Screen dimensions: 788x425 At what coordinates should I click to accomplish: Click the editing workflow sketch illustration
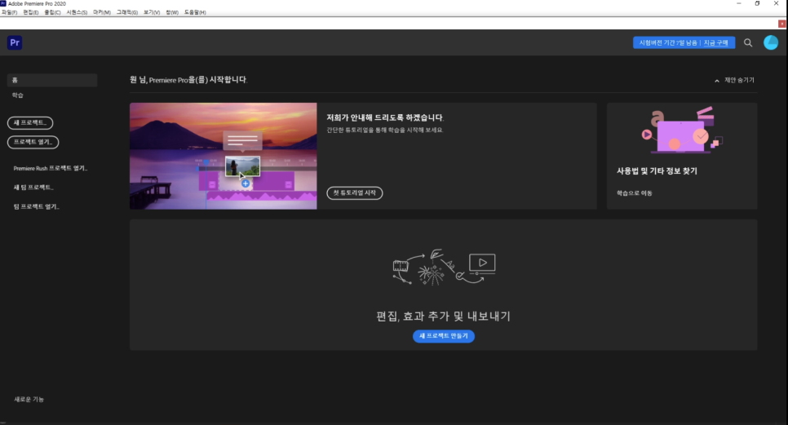(444, 268)
